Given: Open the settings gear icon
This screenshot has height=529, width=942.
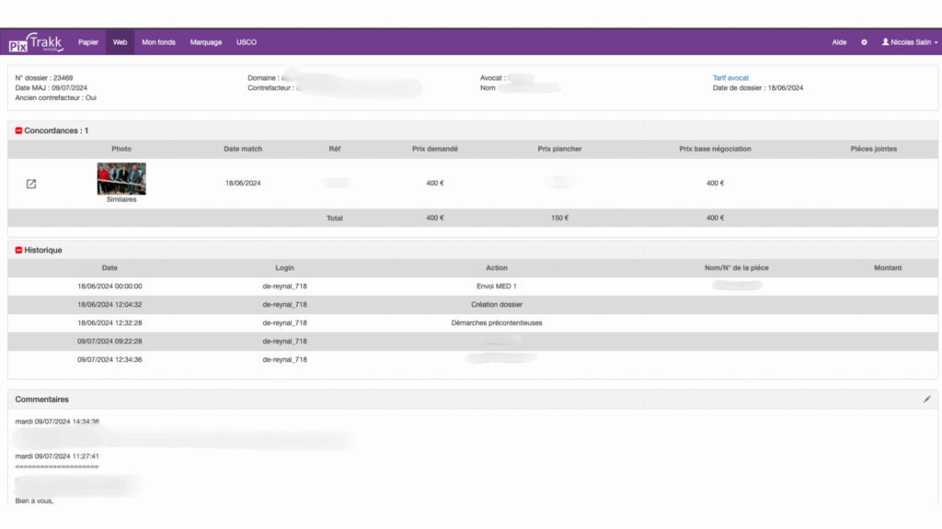Looking at the screenshot, I should tap(864, 42).
